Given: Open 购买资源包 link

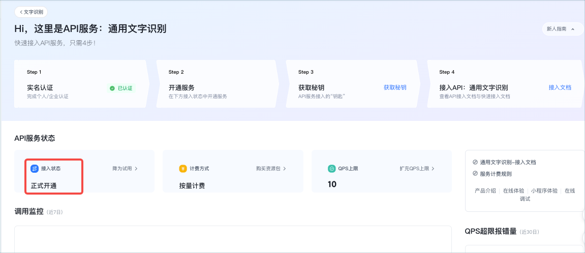Looking at the screenshot, I should pos(271,169).
